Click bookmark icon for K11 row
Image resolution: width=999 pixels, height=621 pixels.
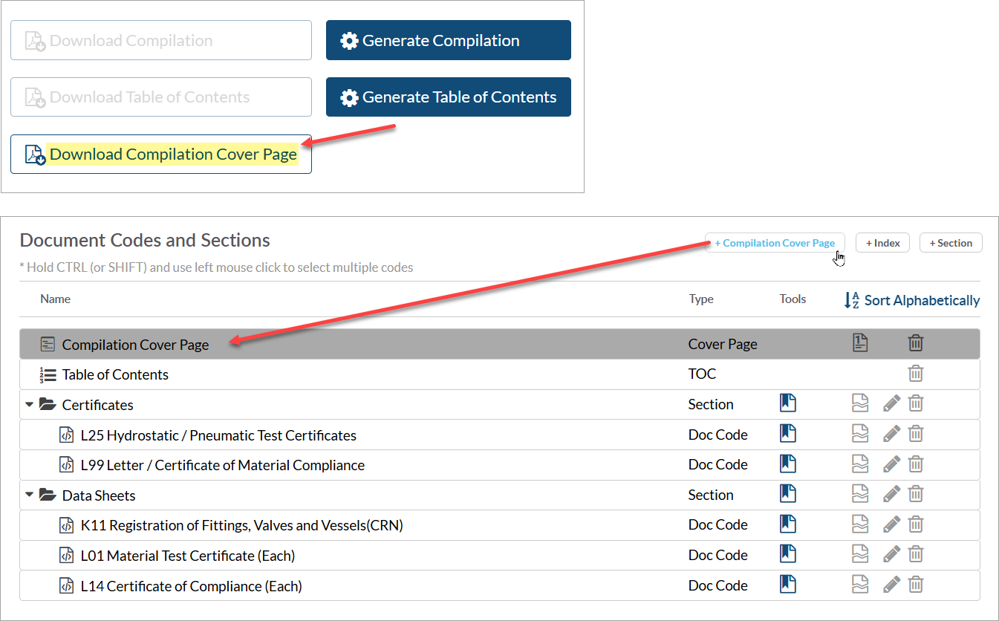point(788,524)
